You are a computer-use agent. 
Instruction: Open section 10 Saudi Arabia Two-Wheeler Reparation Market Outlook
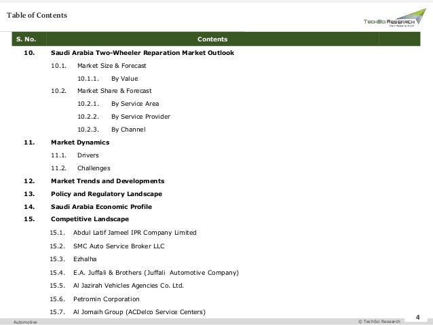pos(143,53)
